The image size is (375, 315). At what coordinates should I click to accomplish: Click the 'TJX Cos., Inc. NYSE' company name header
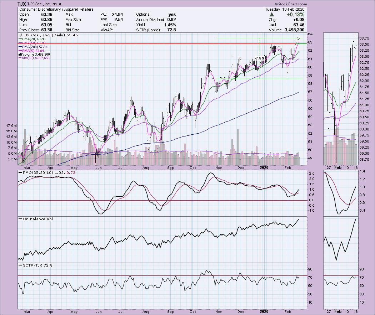pos(45,4)
